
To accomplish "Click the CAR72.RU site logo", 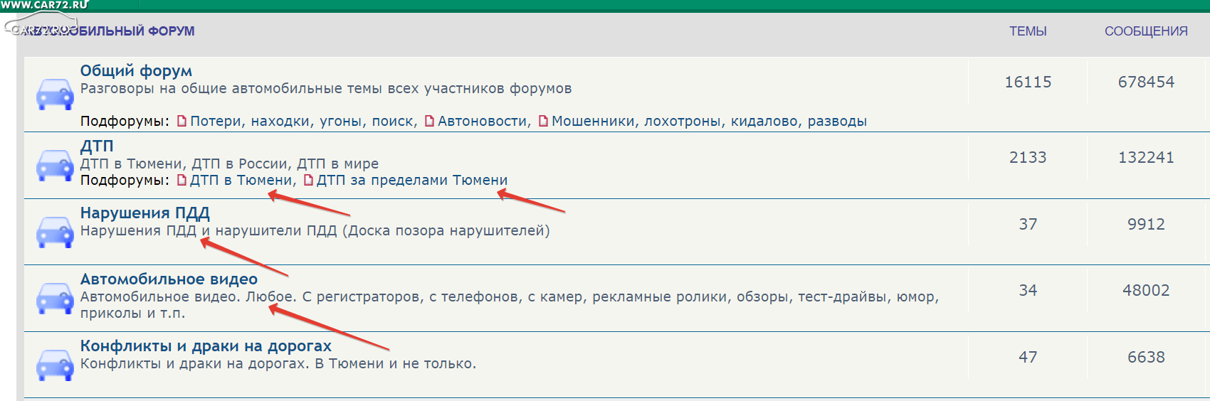I will [44, 6].
